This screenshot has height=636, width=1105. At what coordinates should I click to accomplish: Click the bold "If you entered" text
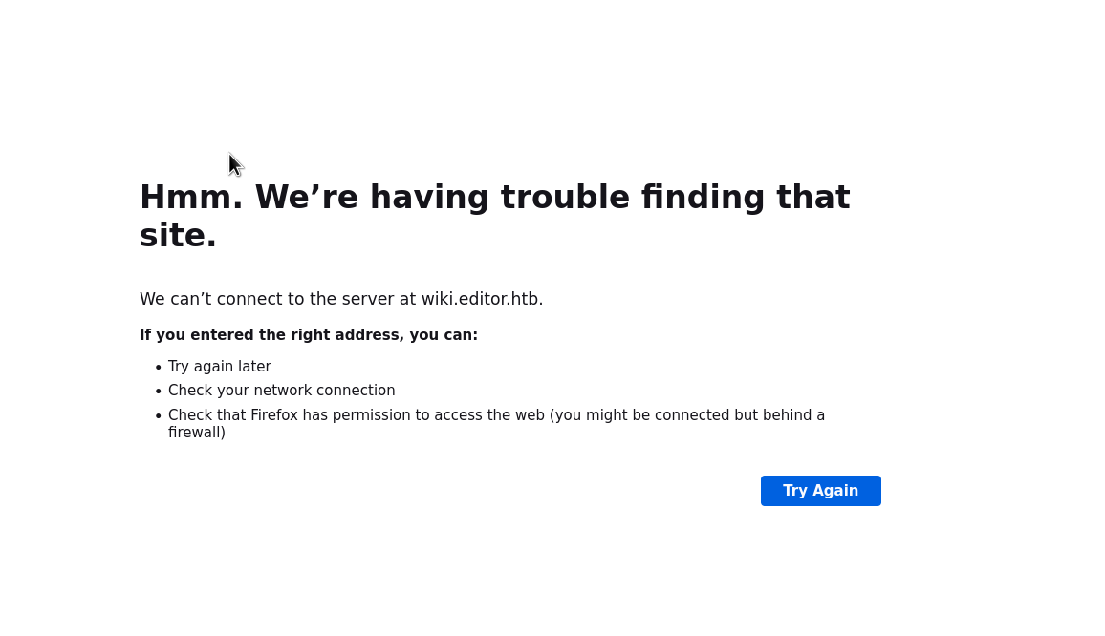[x=193, y=335]
